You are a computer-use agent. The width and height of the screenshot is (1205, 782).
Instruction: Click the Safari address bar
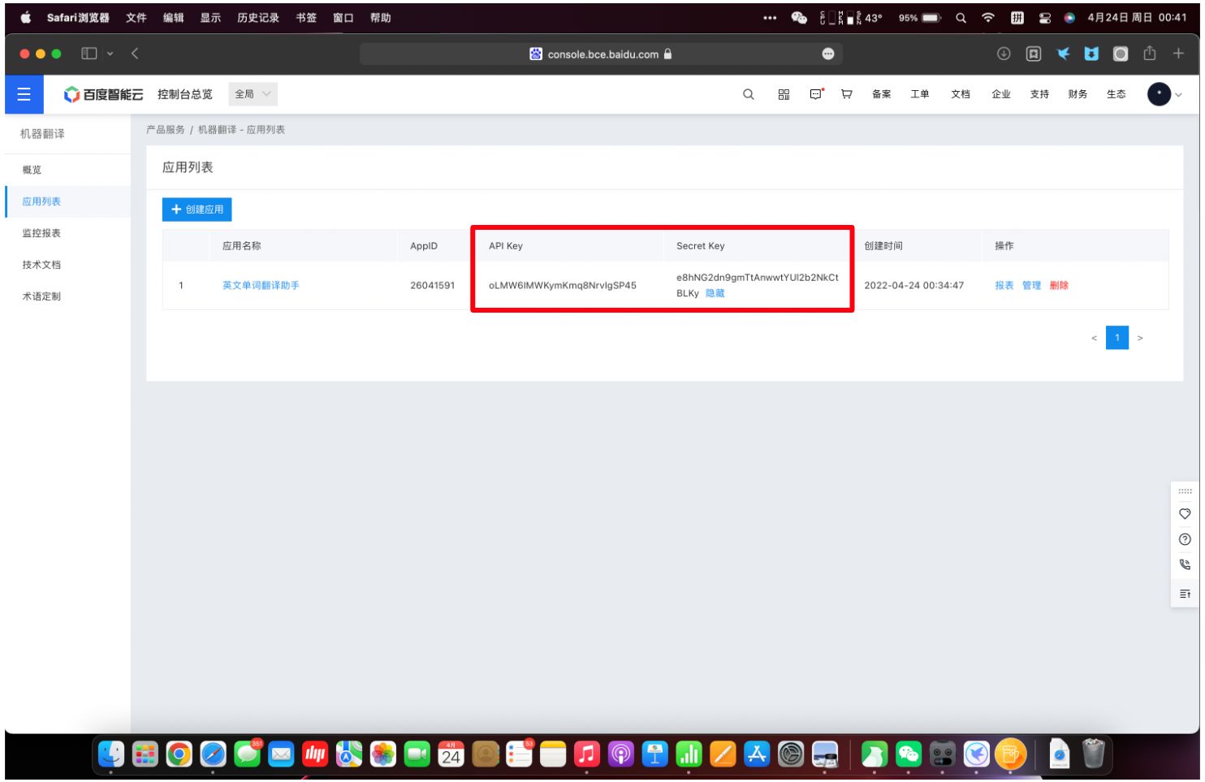pos(601,54)
